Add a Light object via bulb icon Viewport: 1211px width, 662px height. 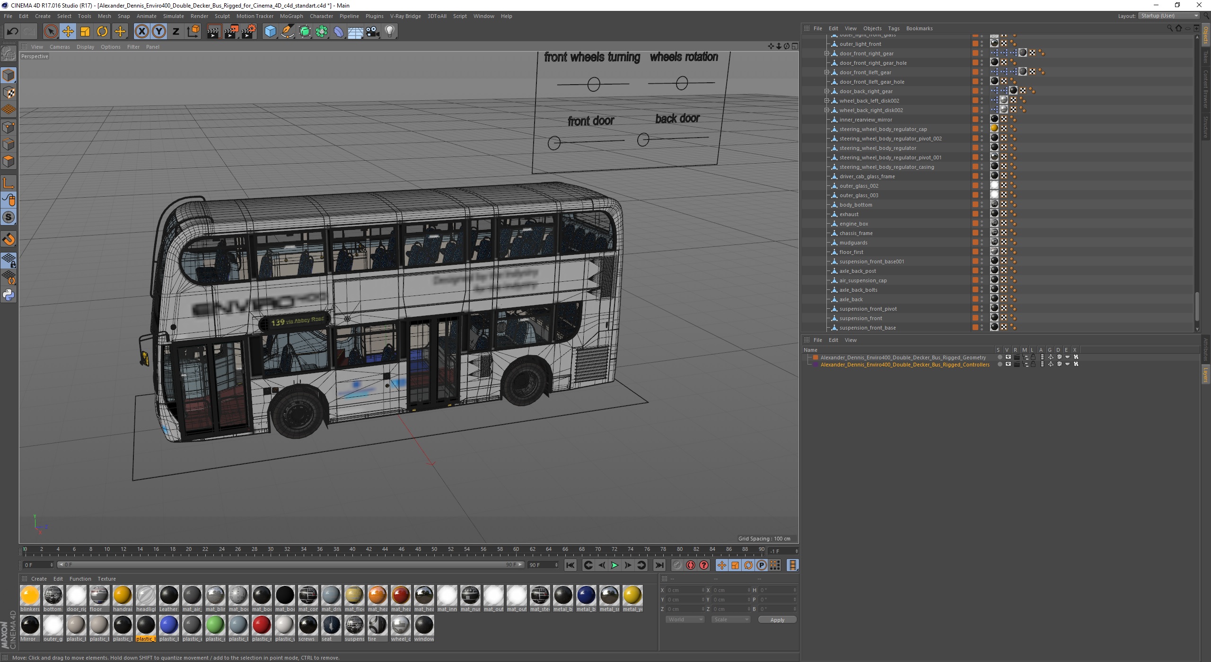pyautogui.click(x=390, y=31)
